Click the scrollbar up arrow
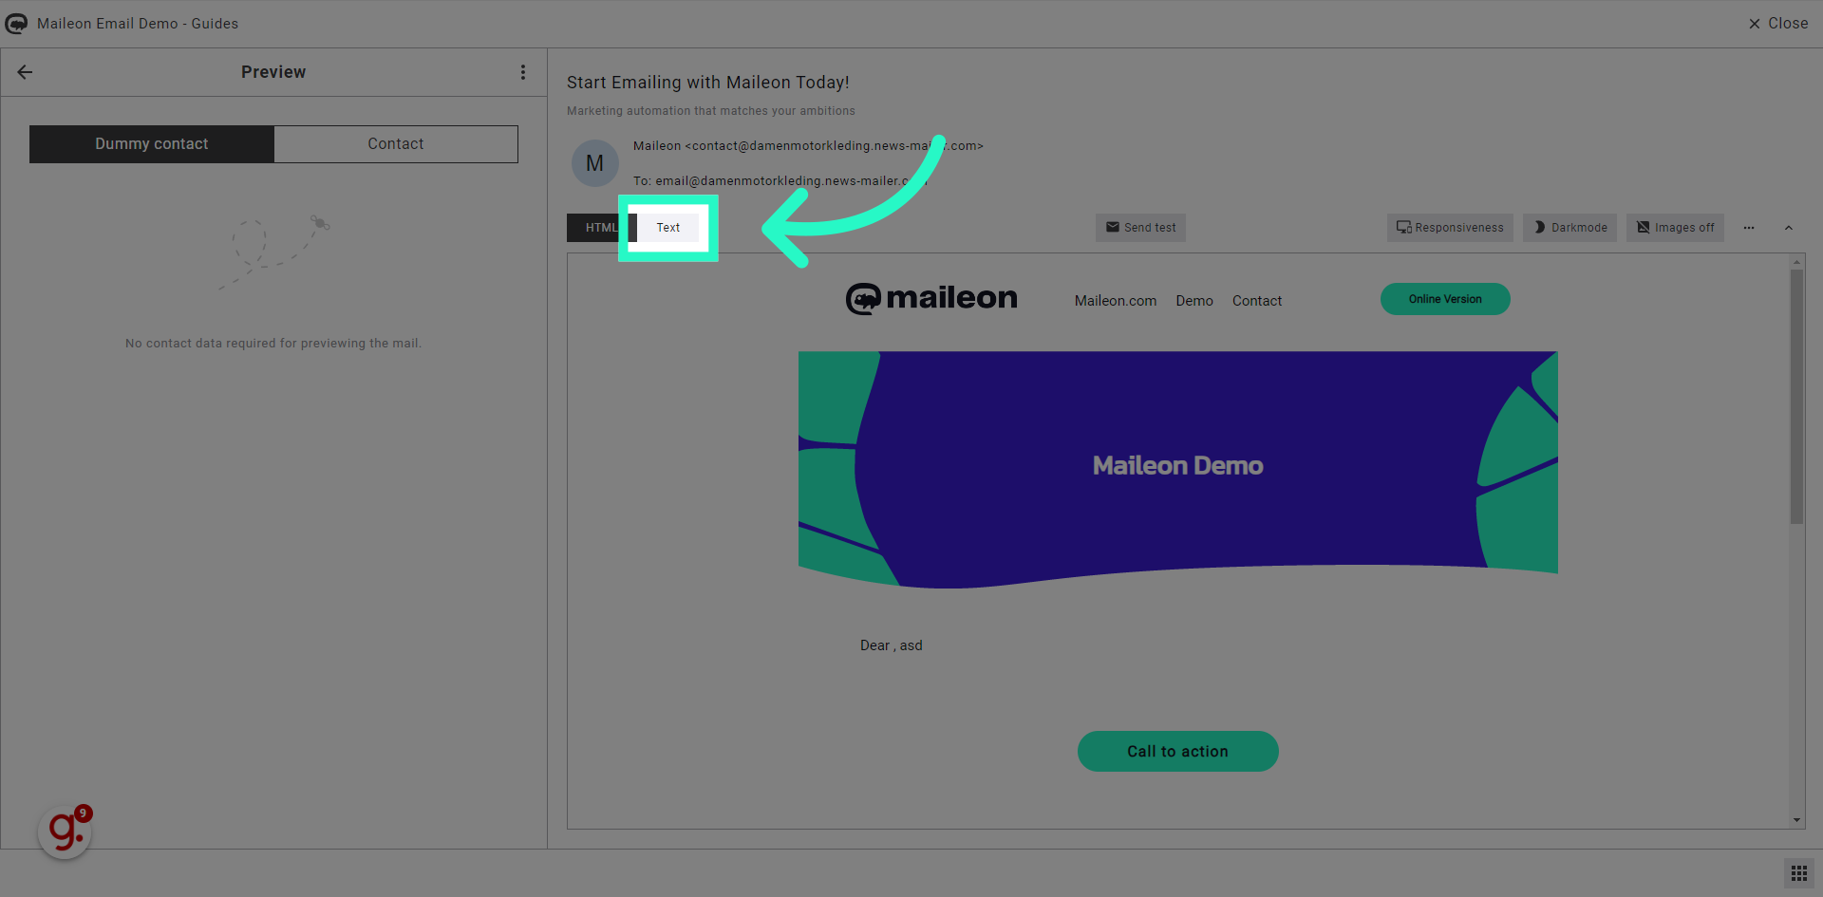Image resolution: width=1823 pixels, height=897 pixels. (1796, 261)
